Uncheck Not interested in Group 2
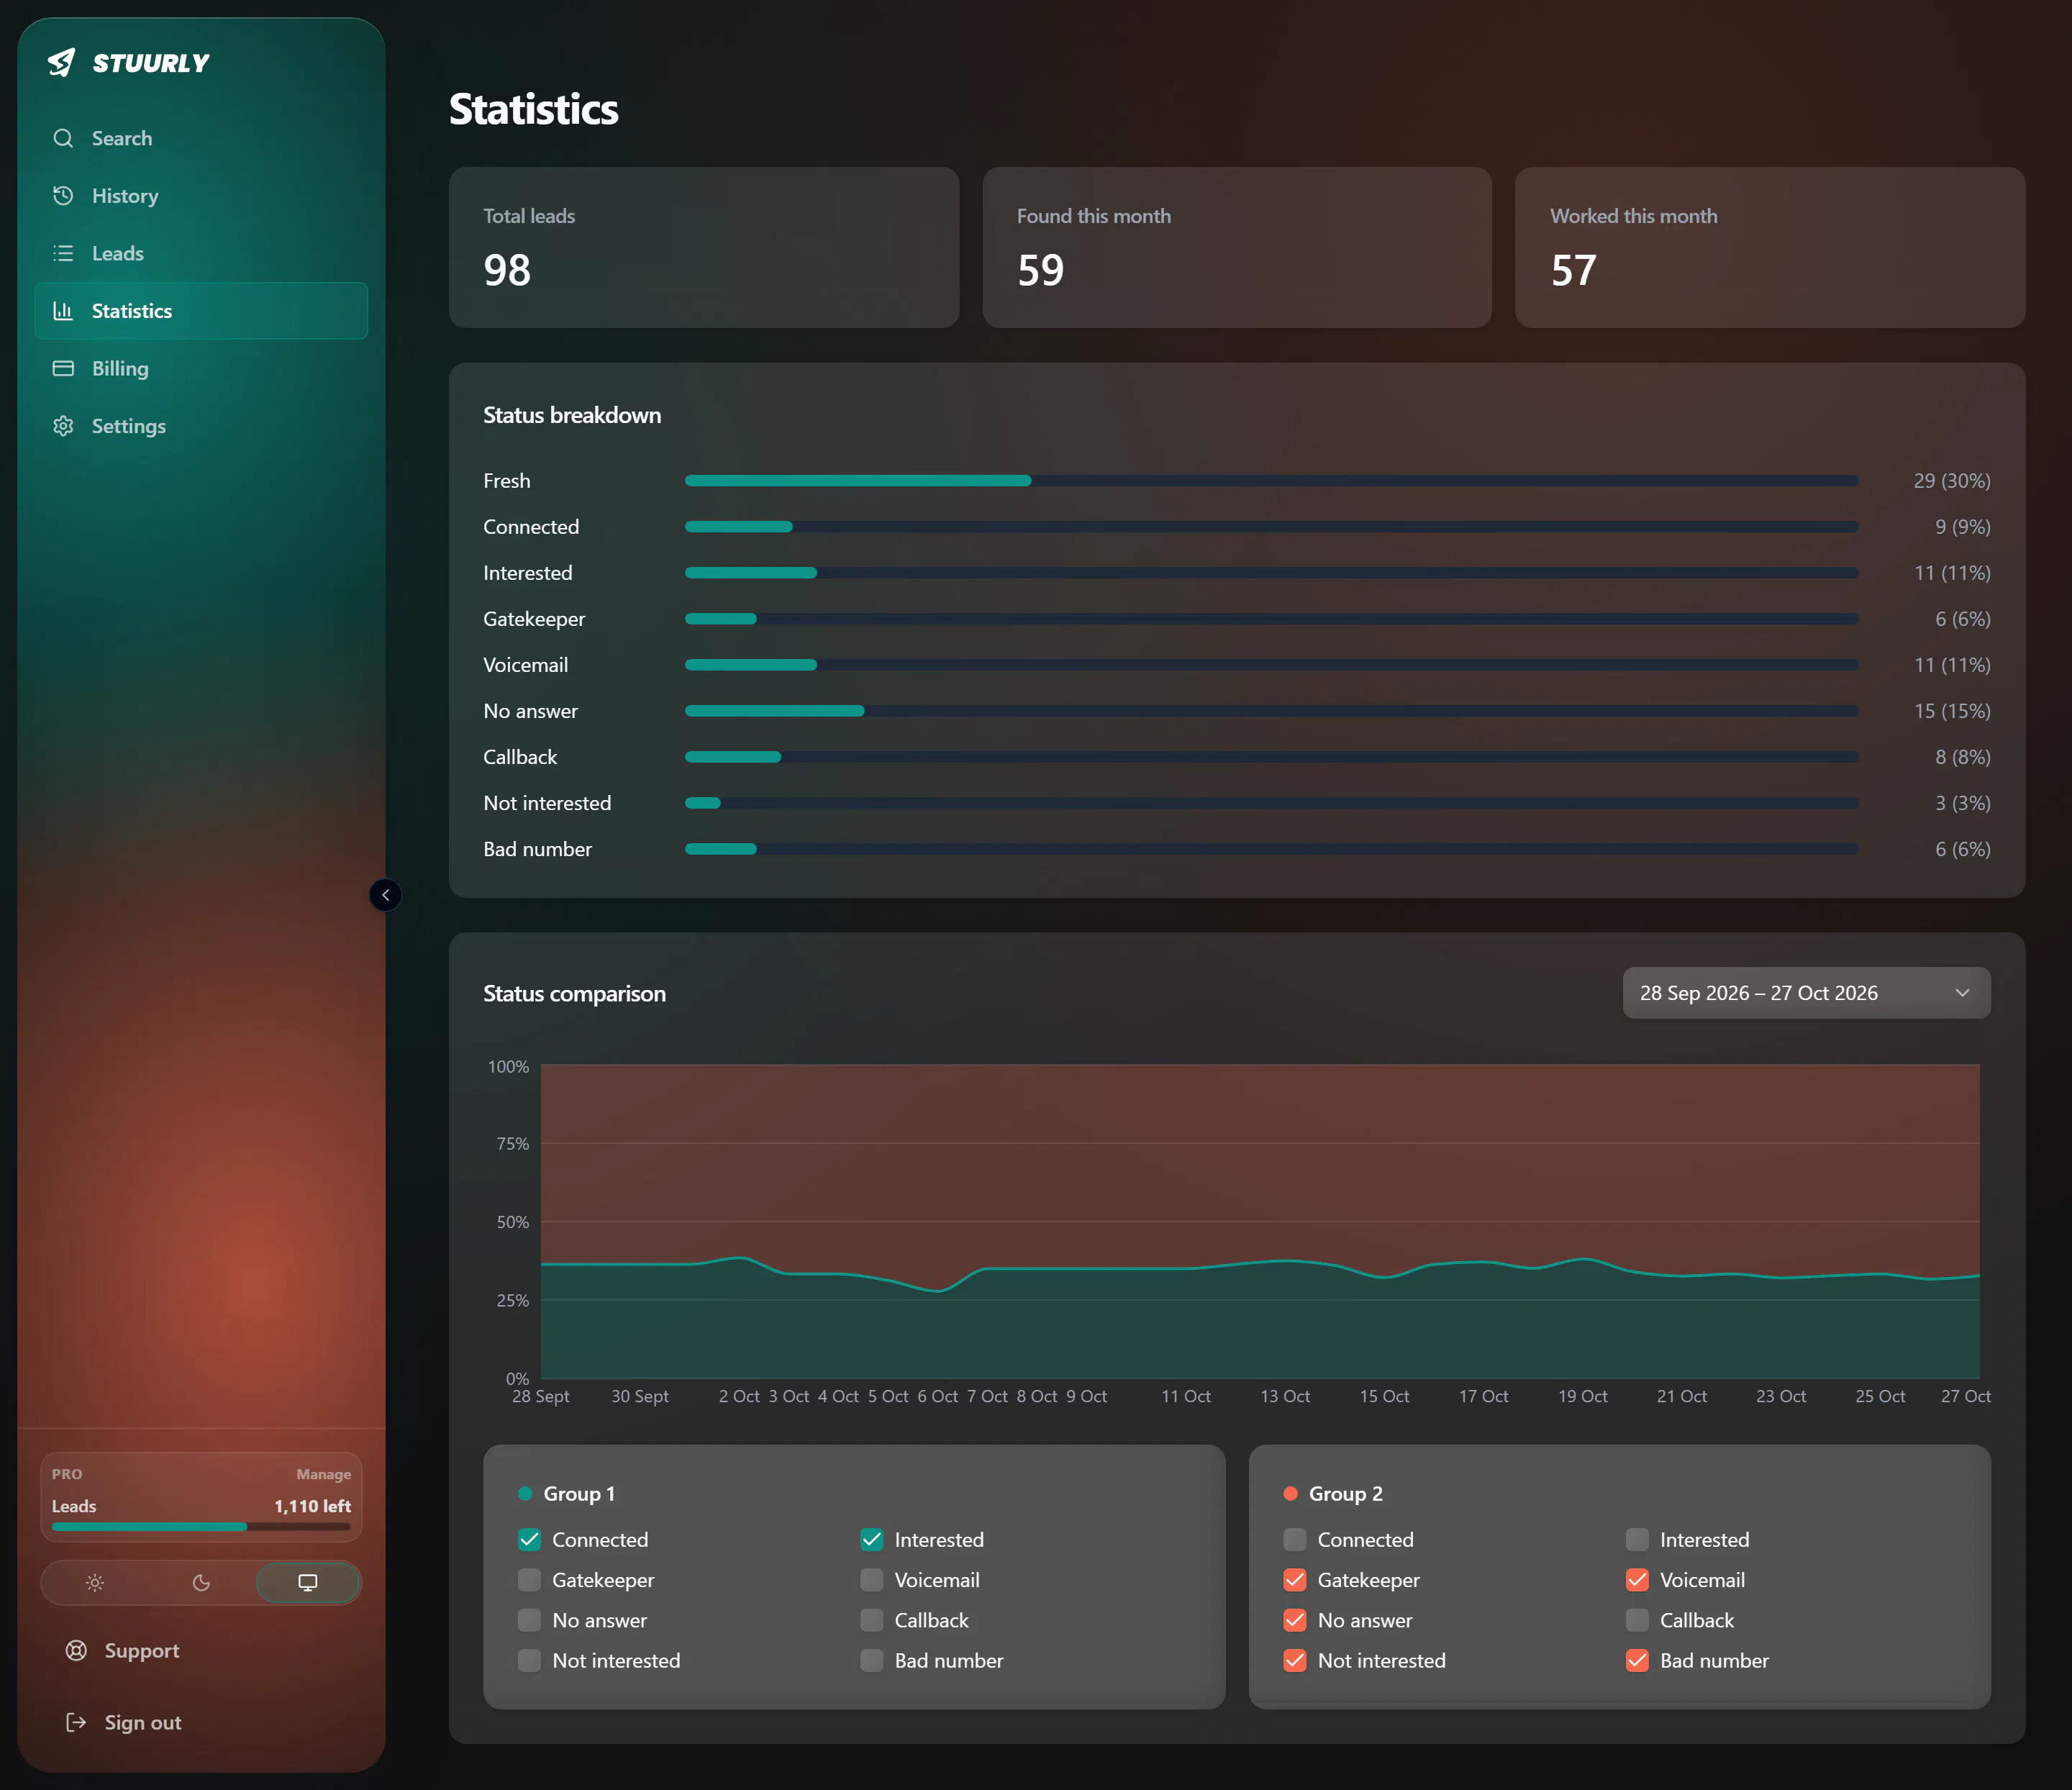Viewport: 2072px width, 1790px height. 1295,1660
